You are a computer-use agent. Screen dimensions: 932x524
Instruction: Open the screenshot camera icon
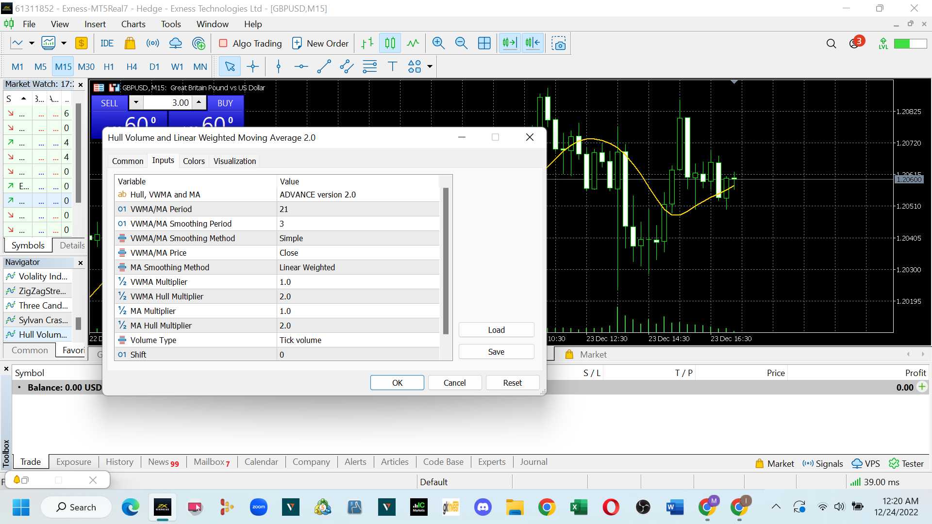[559, 43]
